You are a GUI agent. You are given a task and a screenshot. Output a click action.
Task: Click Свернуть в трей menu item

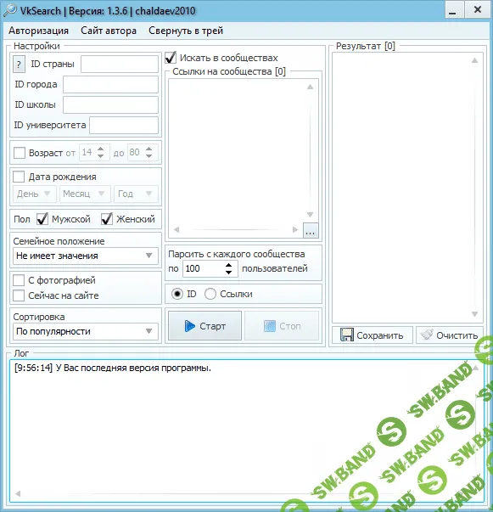tap(186, 31)
